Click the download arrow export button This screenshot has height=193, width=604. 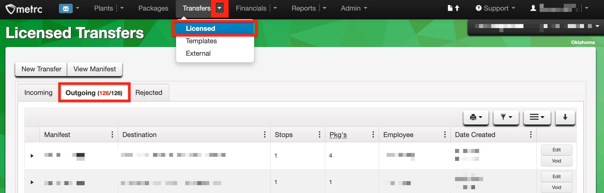[565, 117]
